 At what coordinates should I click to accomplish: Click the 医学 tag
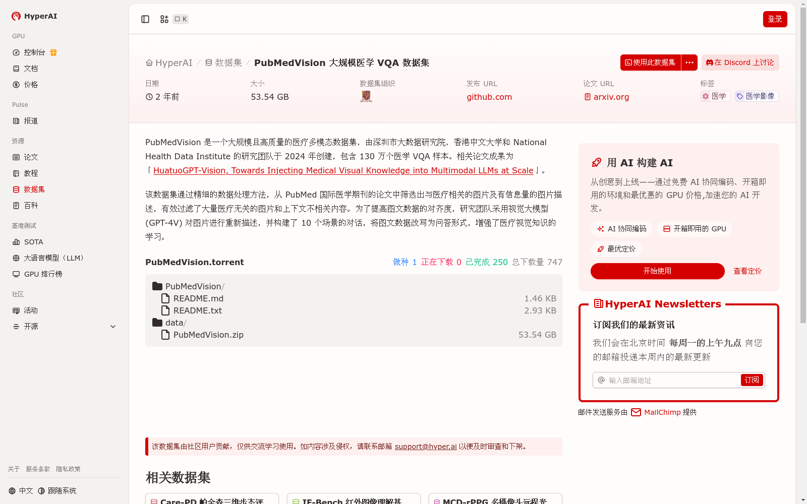(x=715, y=96)
